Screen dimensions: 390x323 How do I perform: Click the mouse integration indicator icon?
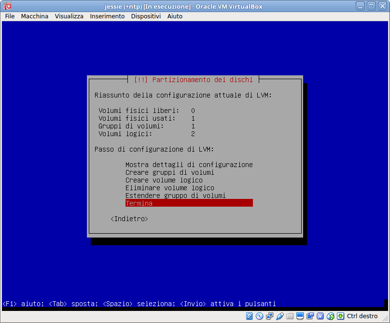coord(330,316)
